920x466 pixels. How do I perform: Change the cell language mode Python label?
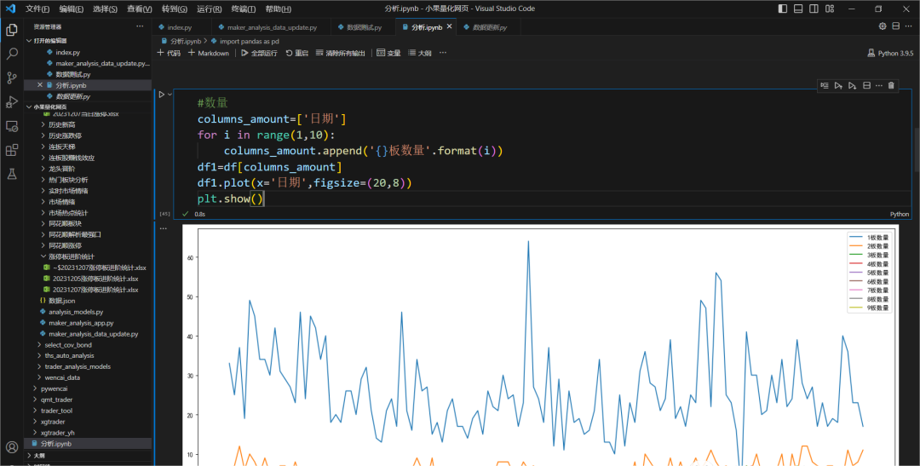coord(899,214)
